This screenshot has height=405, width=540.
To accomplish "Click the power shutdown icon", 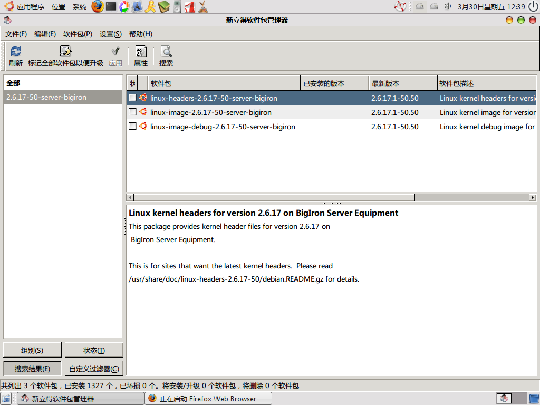I will tap(534, 6).
